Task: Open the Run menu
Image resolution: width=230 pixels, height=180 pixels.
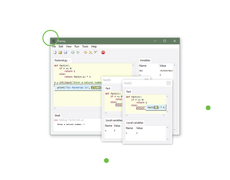Action: pyautogui.click(x=77, y=46)
